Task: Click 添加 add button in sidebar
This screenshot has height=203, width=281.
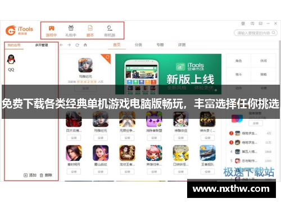Action: [30, 175]
